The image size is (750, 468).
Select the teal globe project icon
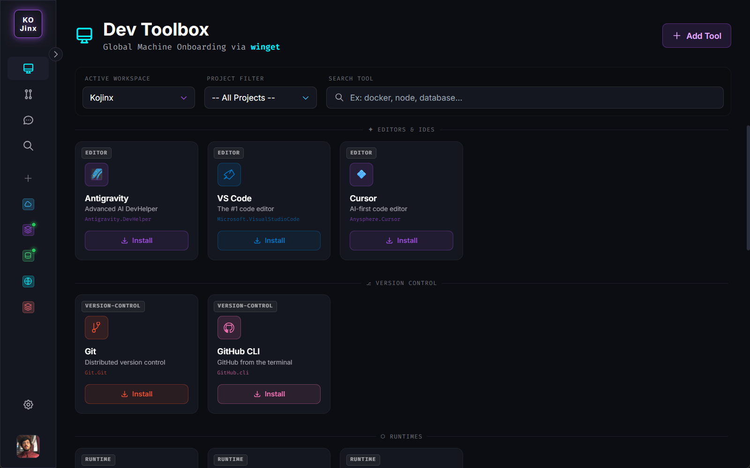[28, 281]
